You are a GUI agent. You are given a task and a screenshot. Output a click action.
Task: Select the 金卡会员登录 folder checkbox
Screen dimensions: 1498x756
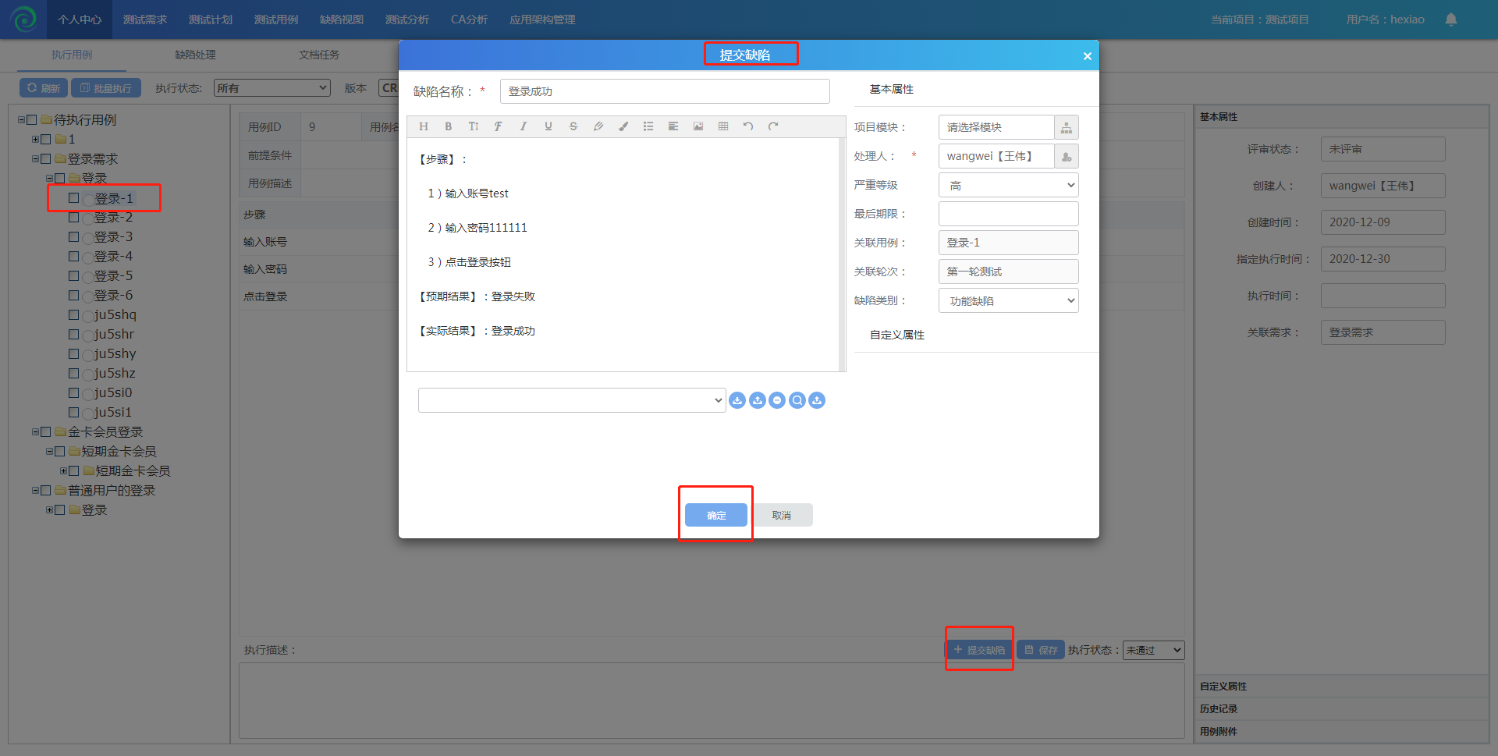46,432
